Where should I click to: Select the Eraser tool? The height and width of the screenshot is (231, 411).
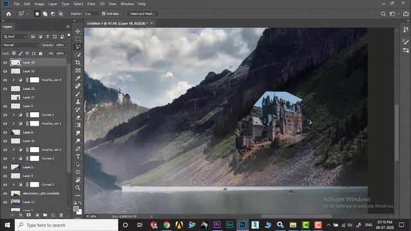click(x=78, y=117)
